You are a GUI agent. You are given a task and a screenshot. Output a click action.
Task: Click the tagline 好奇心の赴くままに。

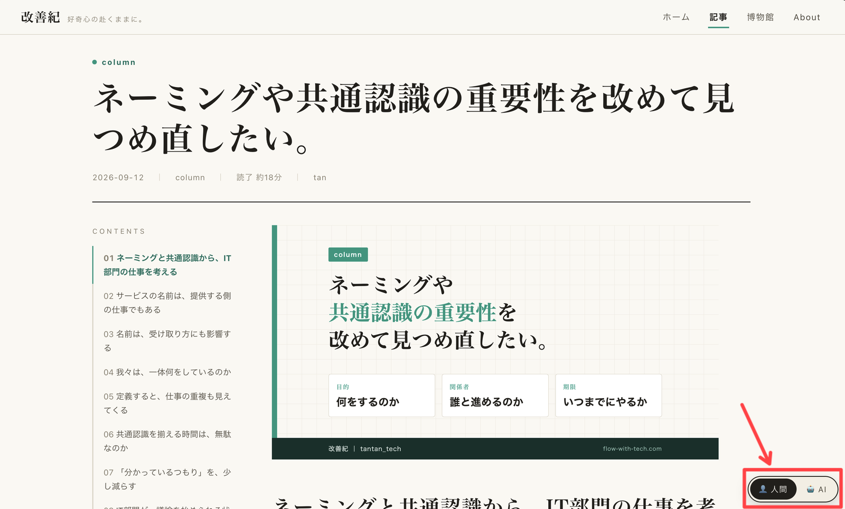tap(106, 20)
